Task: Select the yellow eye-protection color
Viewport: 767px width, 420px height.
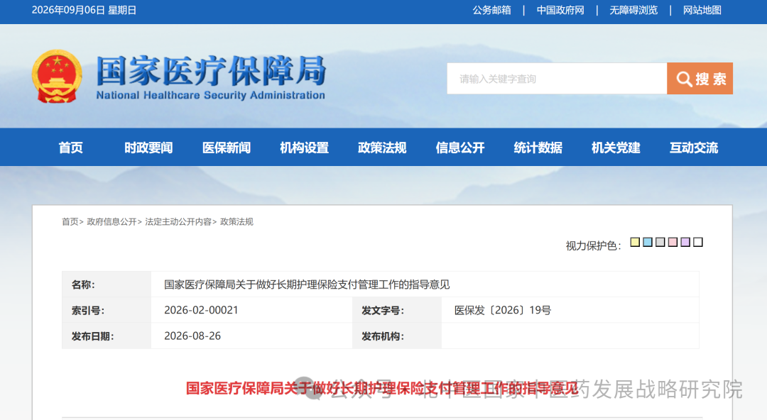Action: pyautogui.click(x=635, y=242)
